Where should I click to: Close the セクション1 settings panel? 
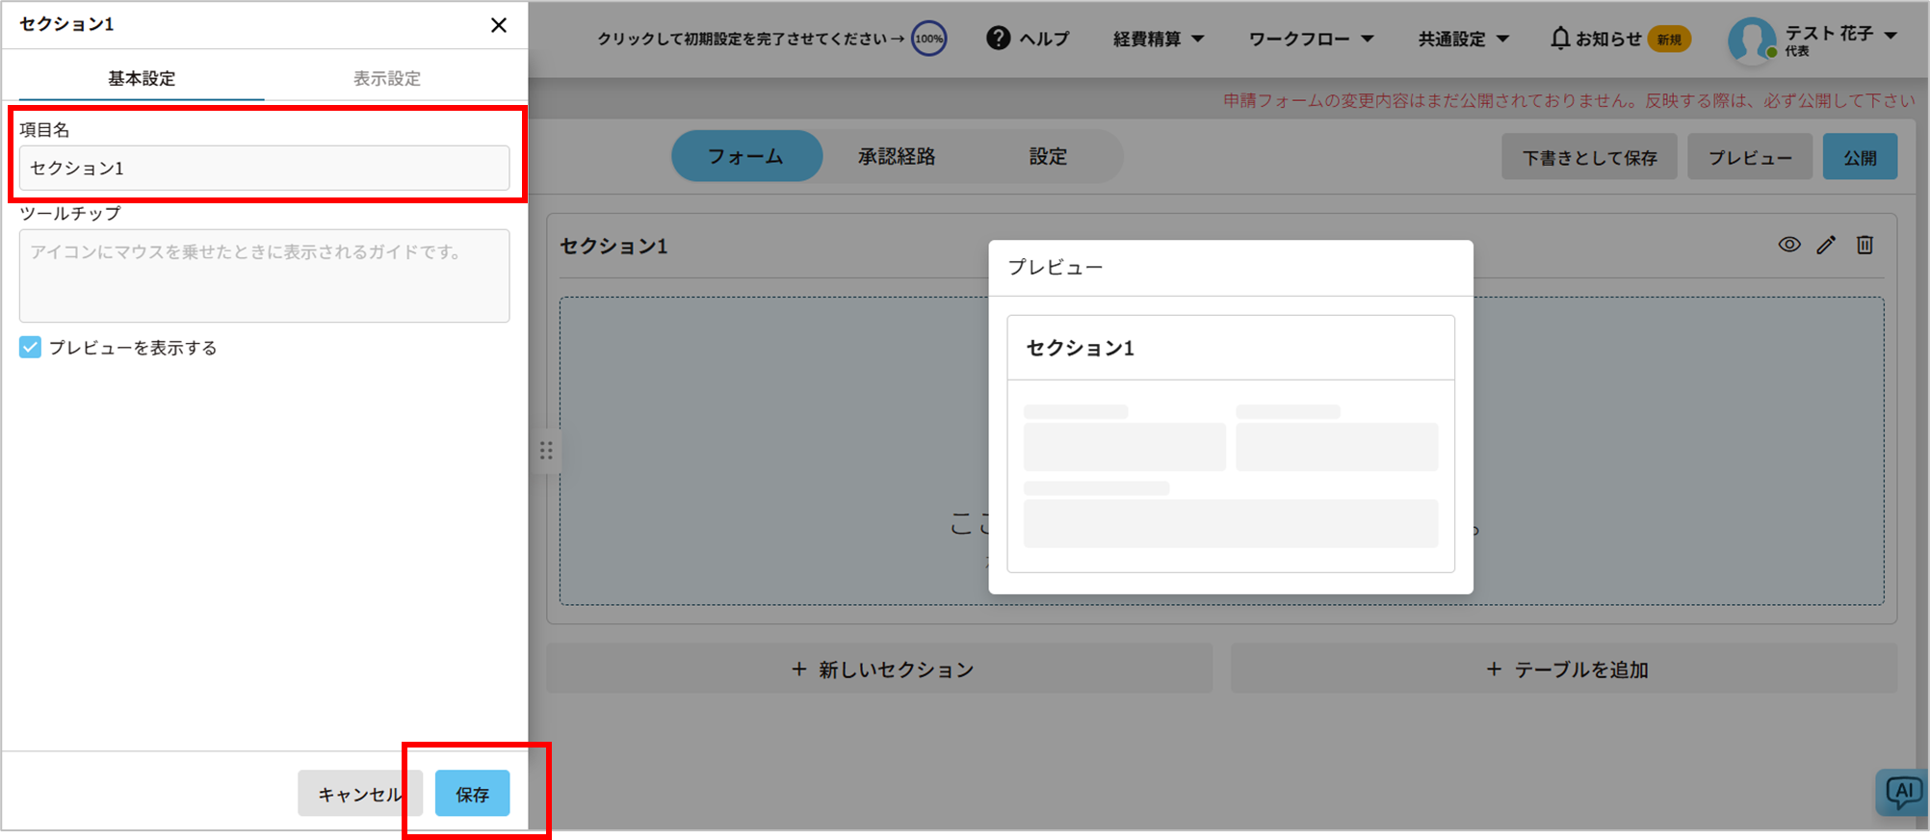click(x=498, y=25)
